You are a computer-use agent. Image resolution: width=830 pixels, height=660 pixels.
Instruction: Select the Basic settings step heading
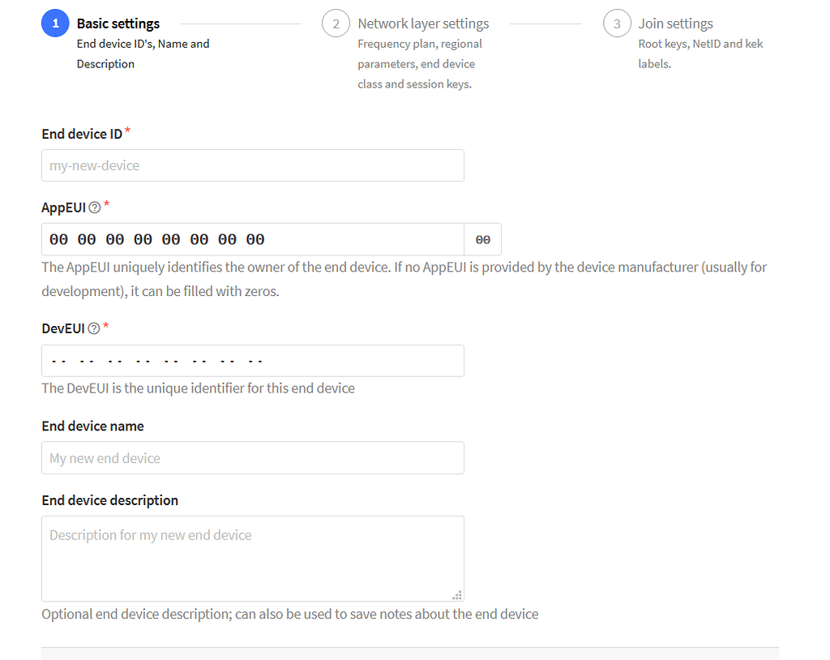tap(118, 23)
